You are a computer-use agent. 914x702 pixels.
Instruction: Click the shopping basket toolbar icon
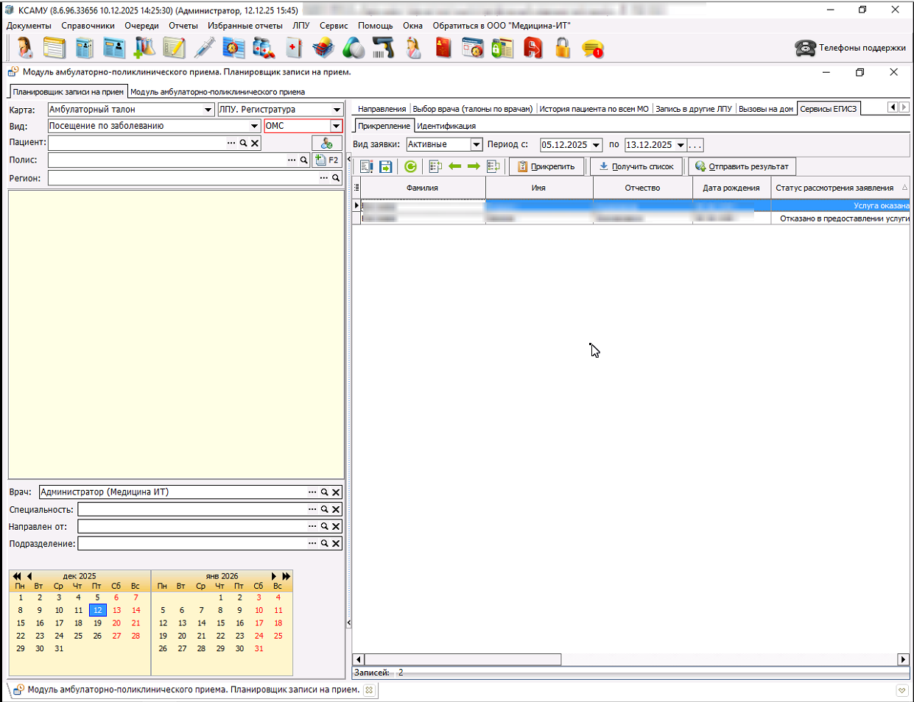pyautogui.click(x=323, y=49)
